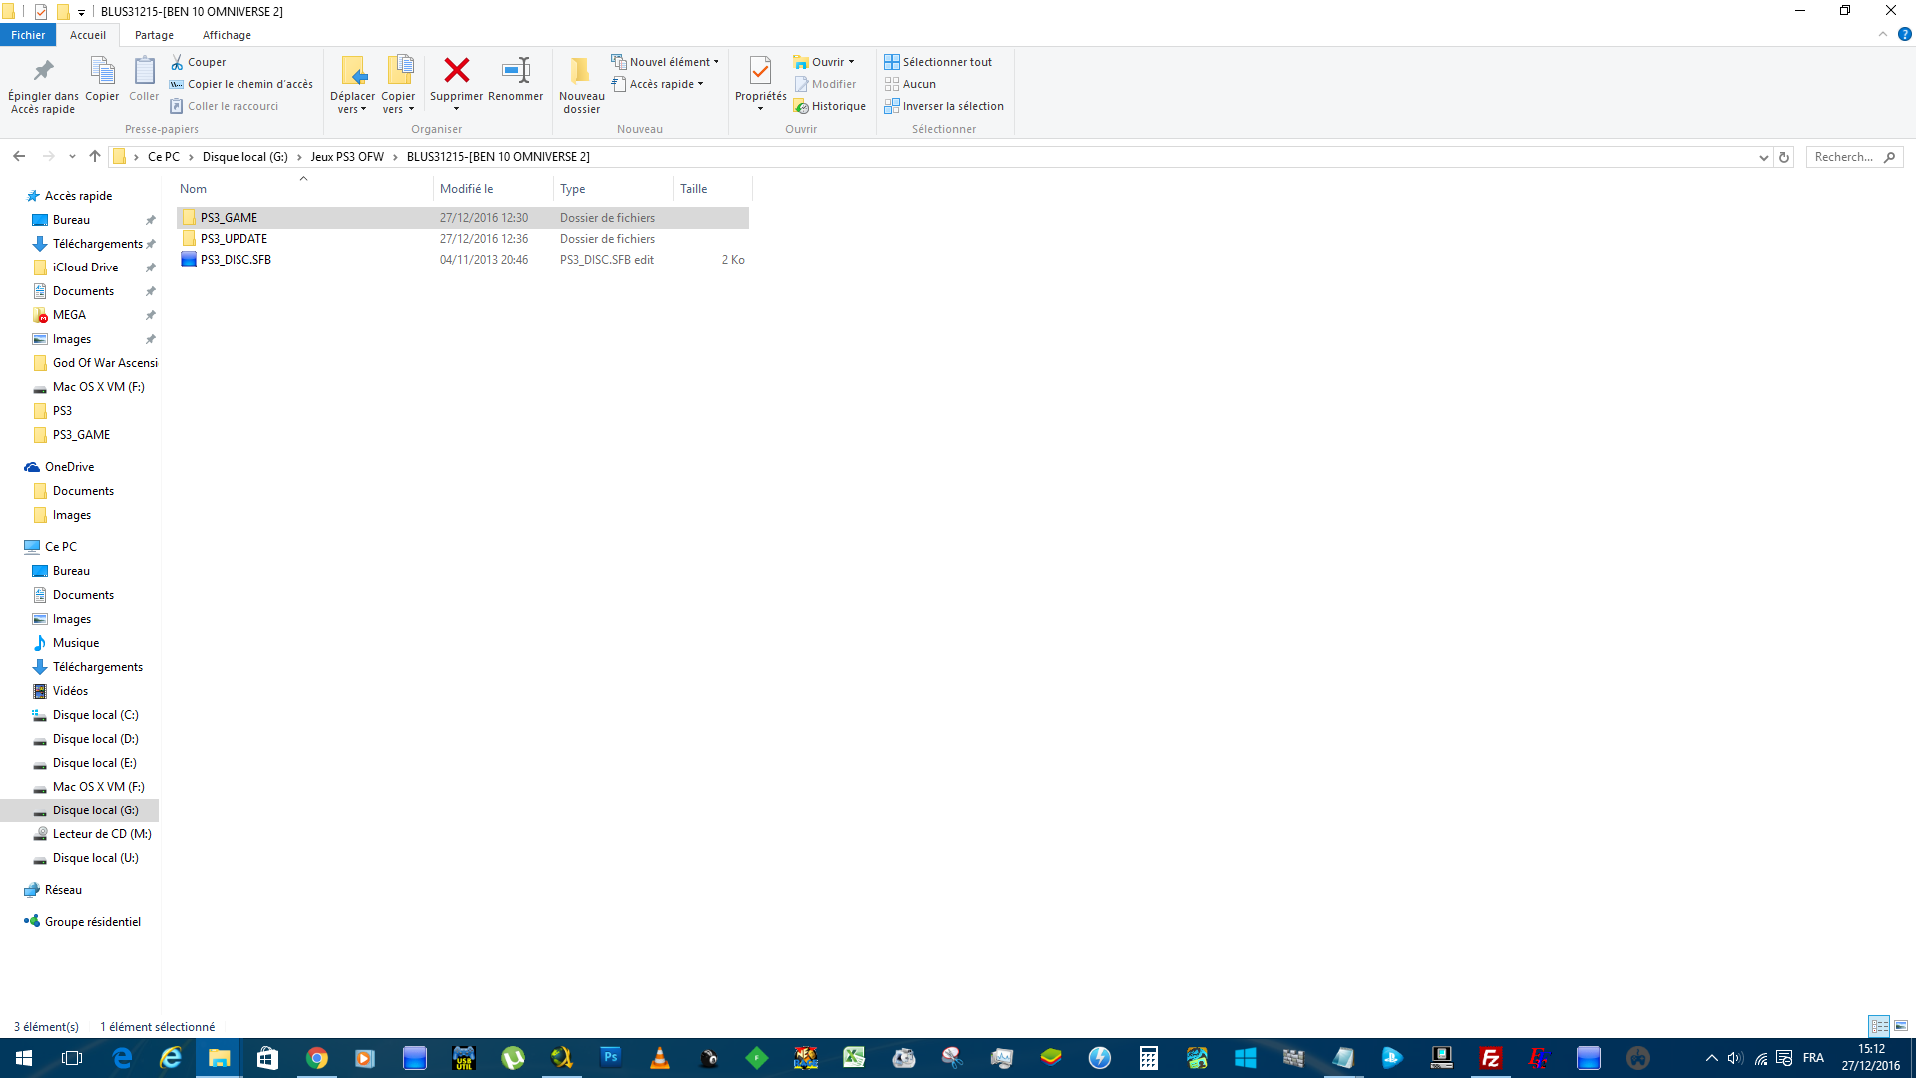Click Disque local (G:) in the breadcrumb

coord(245,157)
